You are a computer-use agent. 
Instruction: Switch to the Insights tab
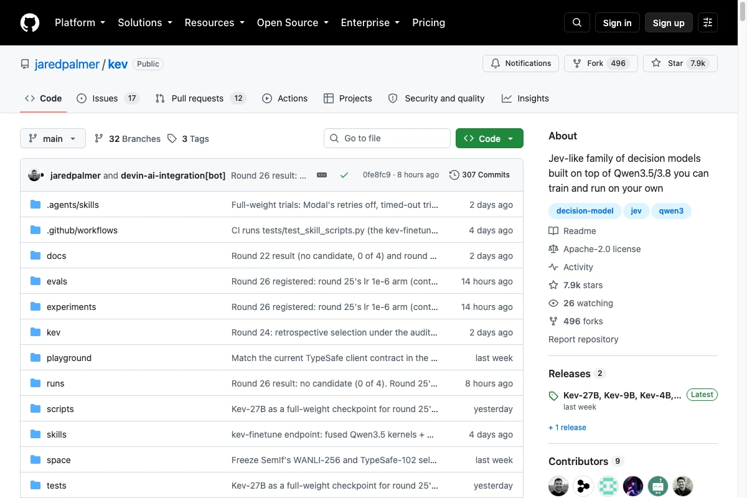525,98
